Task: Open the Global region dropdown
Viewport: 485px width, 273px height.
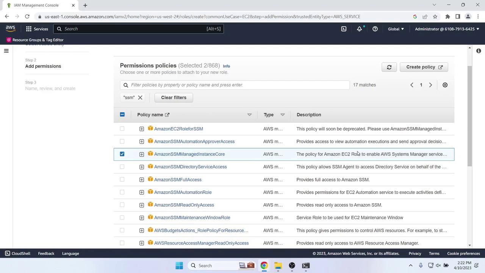Action: point(396,29)
